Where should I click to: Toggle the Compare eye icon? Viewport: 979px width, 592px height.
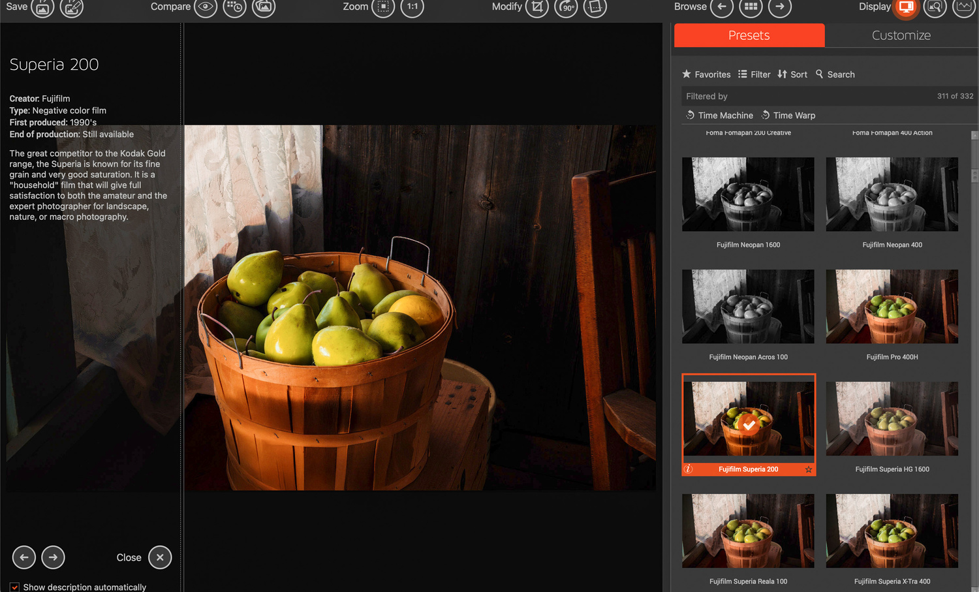click(205, 7)
